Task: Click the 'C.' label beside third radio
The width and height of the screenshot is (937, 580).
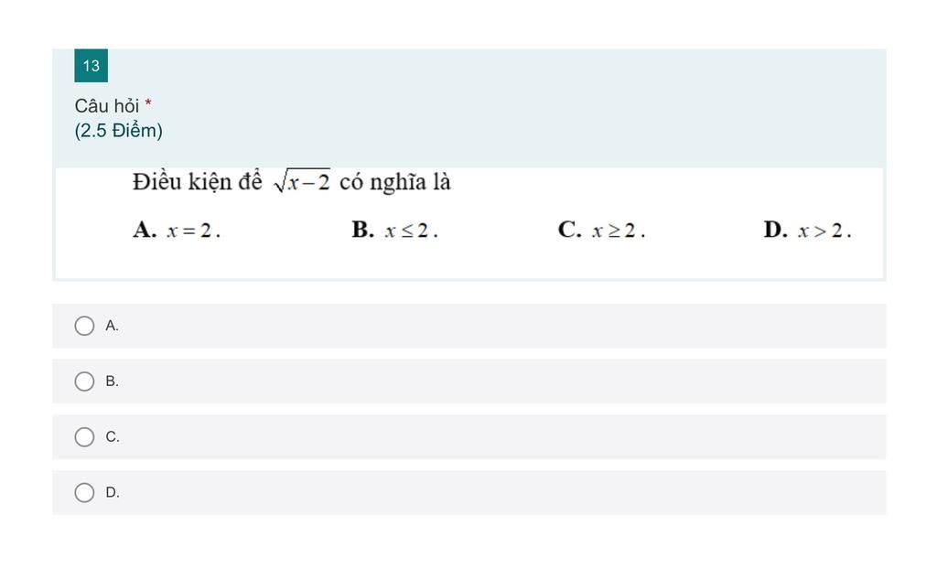Action: pyautogui.click(x=113, y=437)
